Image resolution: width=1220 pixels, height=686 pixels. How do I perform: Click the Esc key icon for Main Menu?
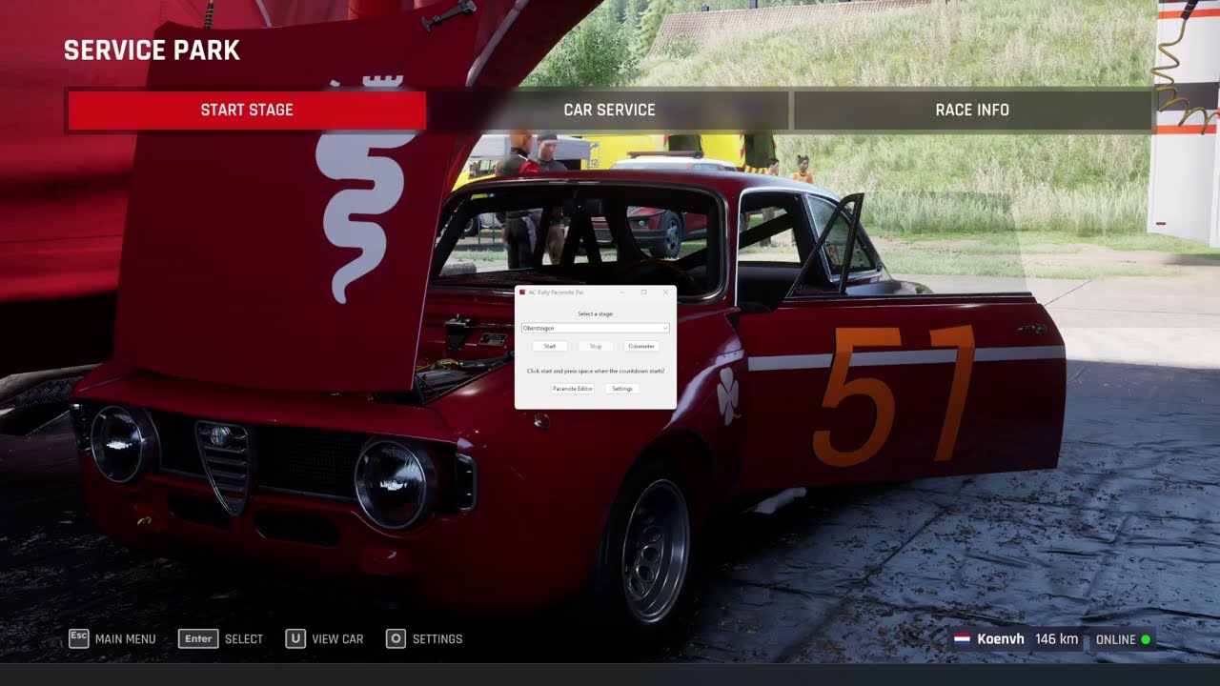(79, 638)
